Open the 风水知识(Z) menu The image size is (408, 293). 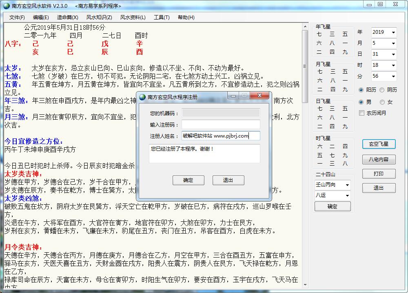click(x=99, y=17)
